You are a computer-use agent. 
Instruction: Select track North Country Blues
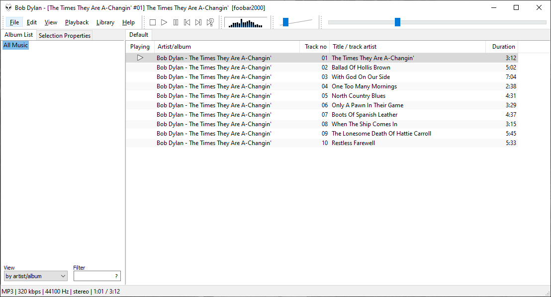[x=322, y=96]
